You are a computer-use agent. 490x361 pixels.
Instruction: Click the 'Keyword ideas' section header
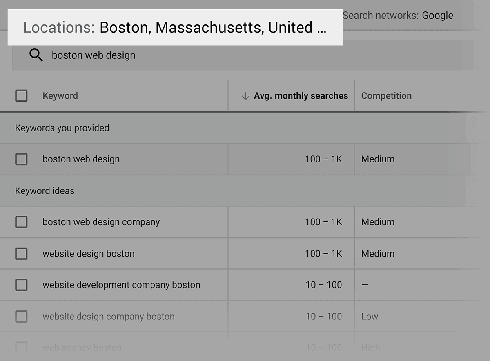coord(45,191)
